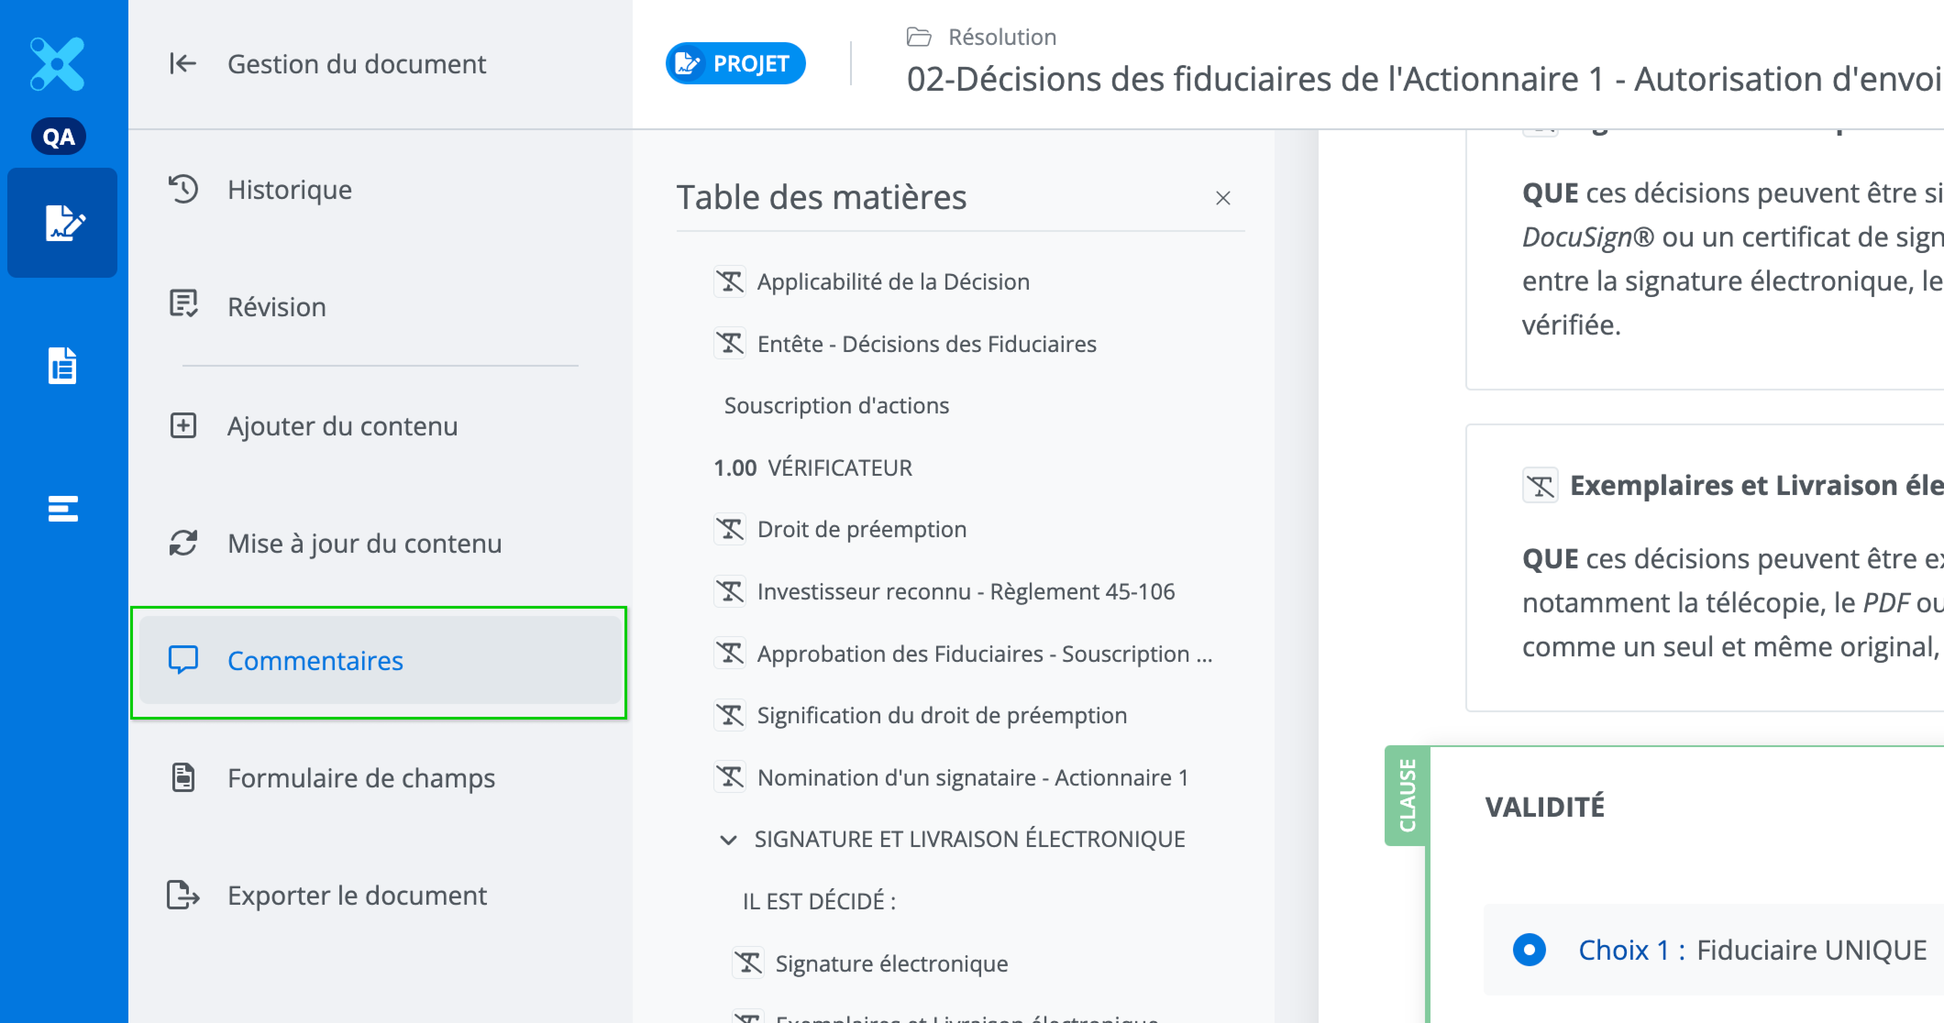Collapse SIGNATURE ET LIVRAISON ÉLECTRONIQUE section

pyautogui.click(x=728, y=839)
